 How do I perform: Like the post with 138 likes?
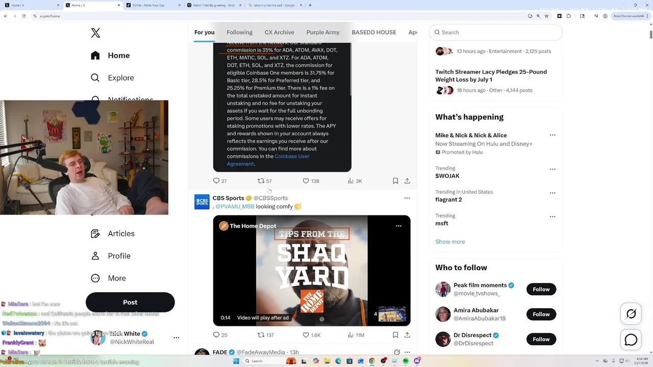pos(311,181)
